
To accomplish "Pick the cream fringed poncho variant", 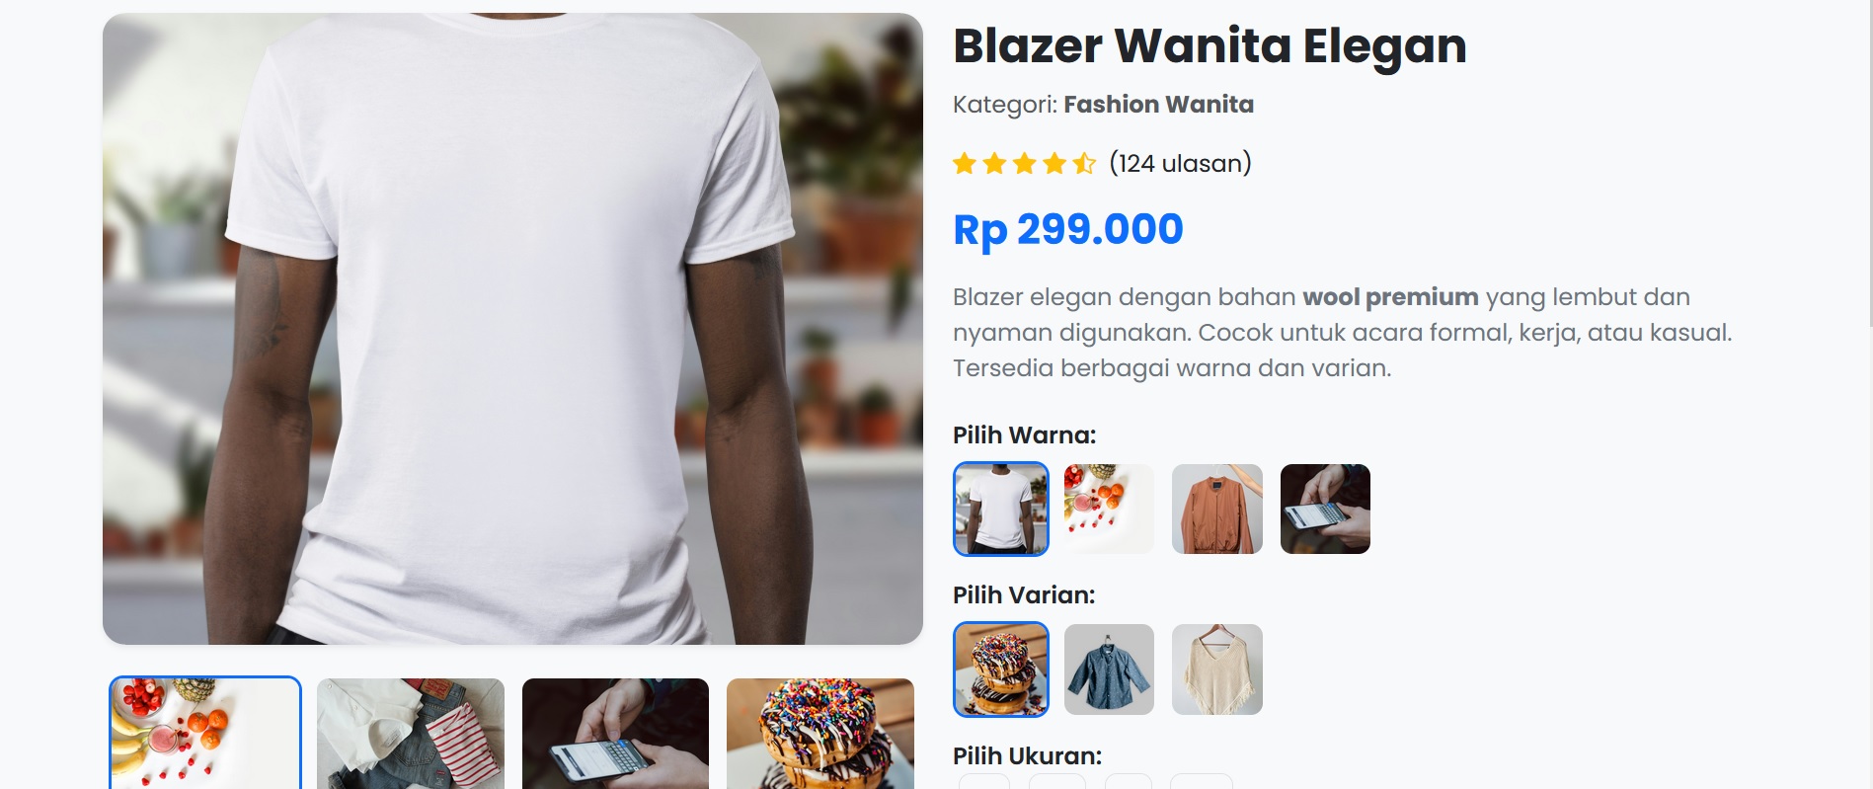I will (1217, 670).
